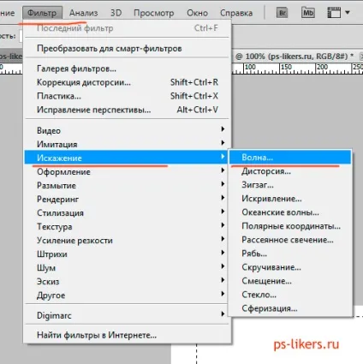Image resolution: width=363 pixels, height=364 pixels.
Task: Launch Bridge via the Br icon
Action: pyautogui.click(x=282, y=13)
